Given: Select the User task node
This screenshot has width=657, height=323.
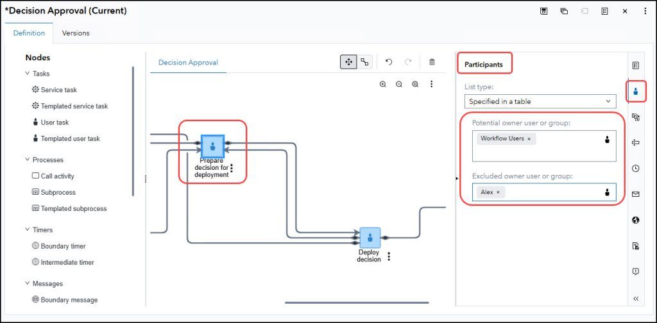Looking at the screenshot, I should (x=50, y=122).
